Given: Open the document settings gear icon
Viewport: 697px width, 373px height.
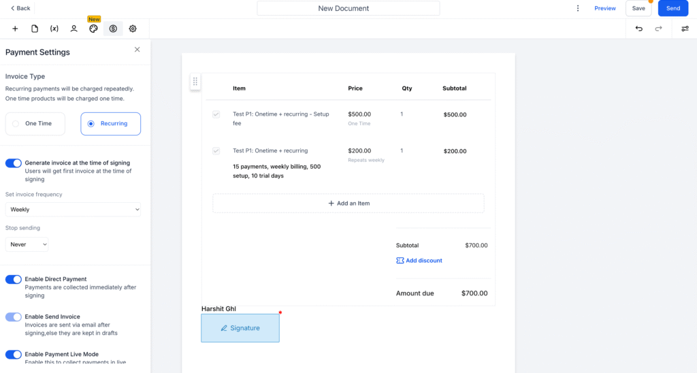Looking at the screenshot, I should (133, 29).
